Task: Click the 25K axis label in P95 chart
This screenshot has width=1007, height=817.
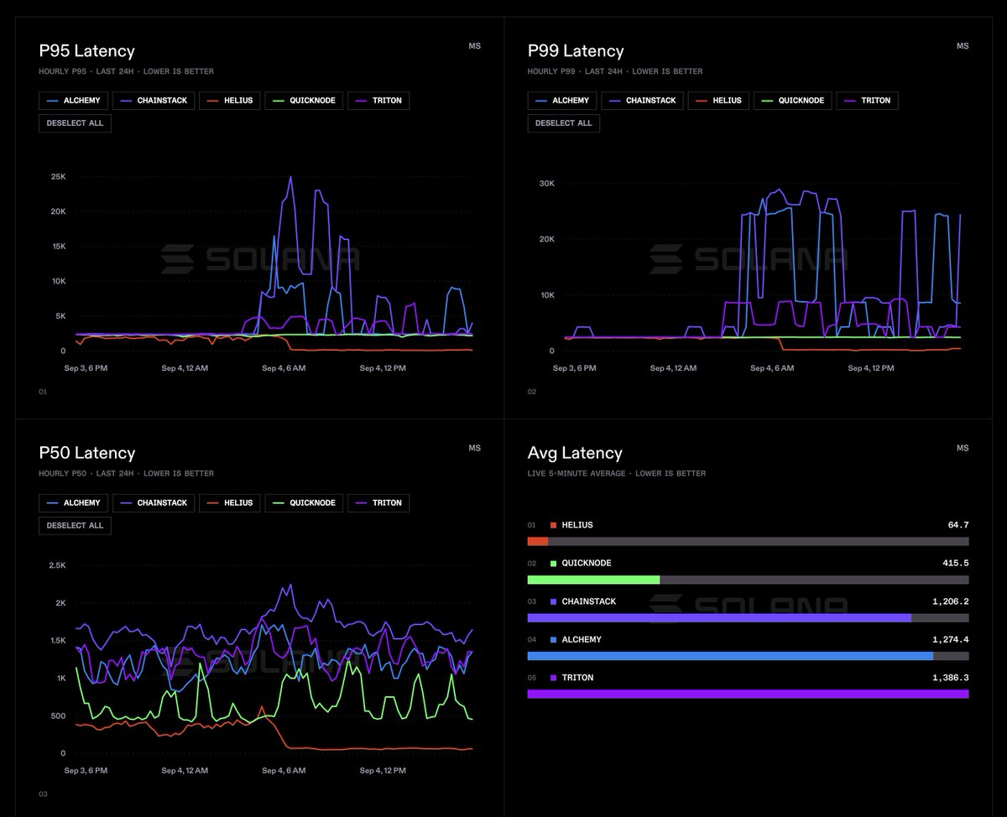Action: [x=58, y=176]
